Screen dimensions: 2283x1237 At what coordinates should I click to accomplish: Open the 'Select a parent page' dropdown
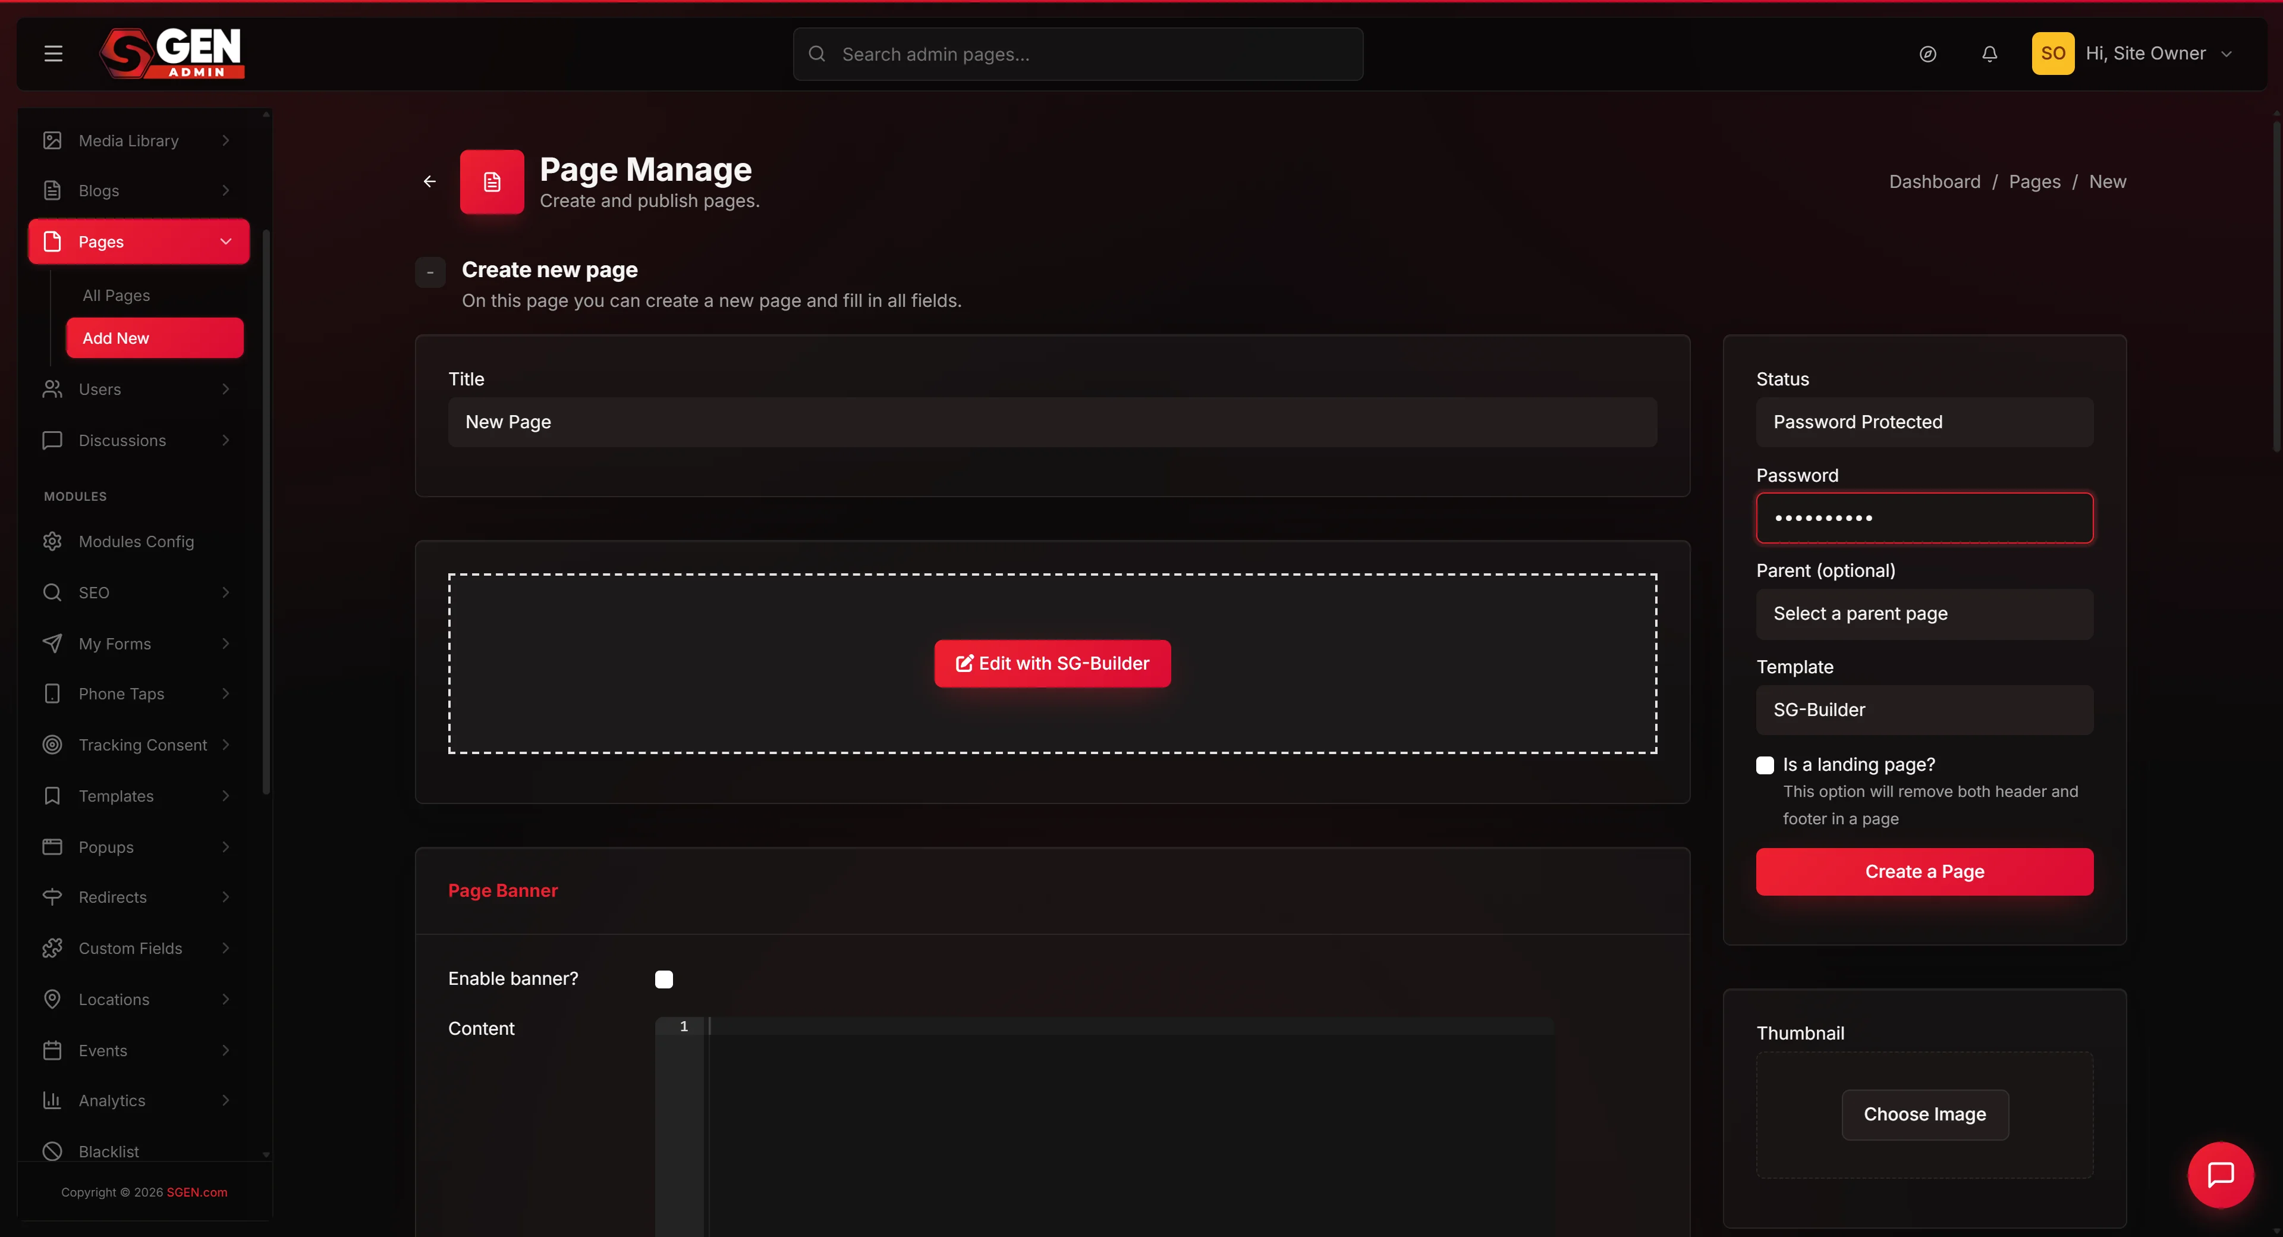click(x=1924, y=614)
